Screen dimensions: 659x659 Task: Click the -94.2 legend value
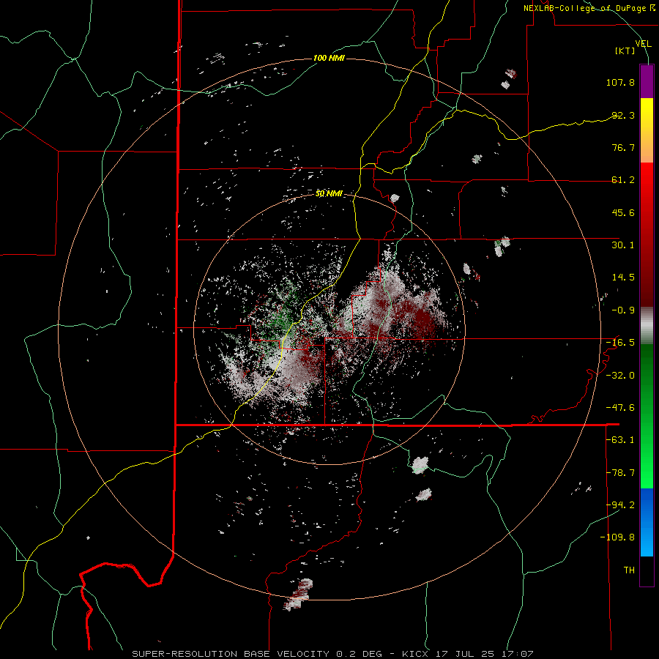point(620,505)
